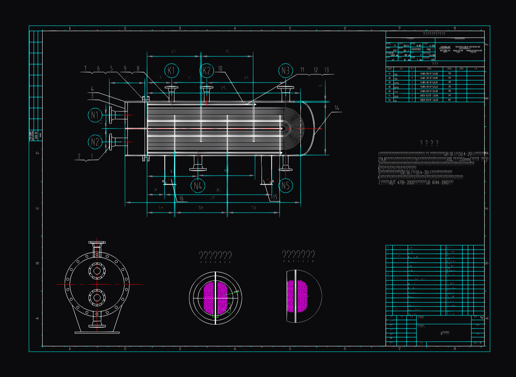Select the first data row of the nozzle table
The image size is (516, 377).
435,74
